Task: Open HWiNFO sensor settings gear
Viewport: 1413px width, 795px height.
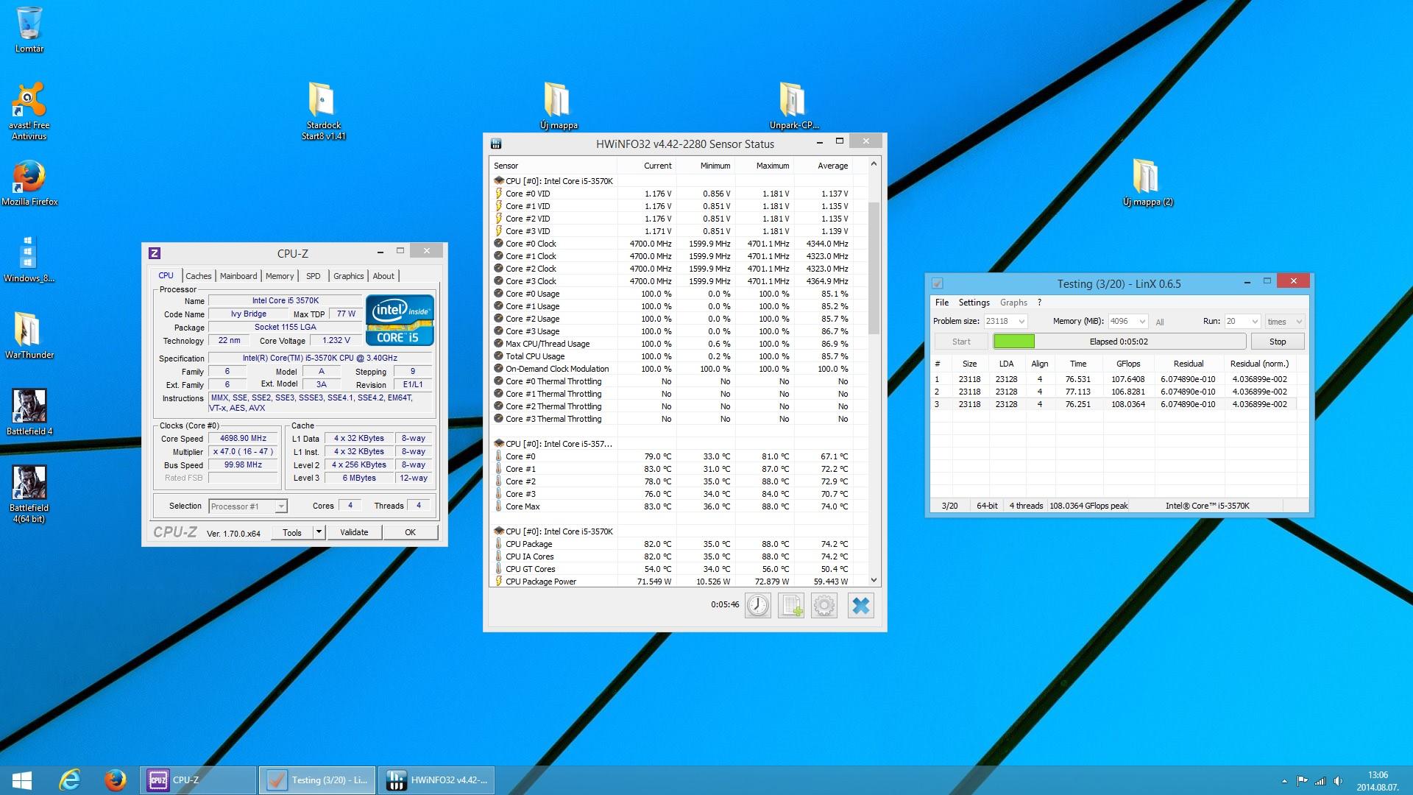Action: (824, 605)
